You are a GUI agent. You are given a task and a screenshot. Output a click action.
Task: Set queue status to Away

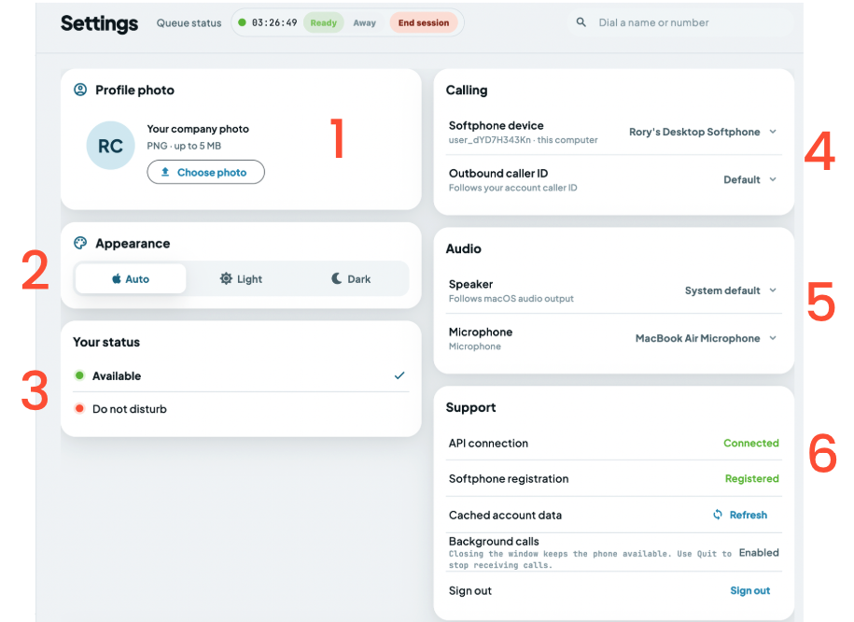pos(364,23)
